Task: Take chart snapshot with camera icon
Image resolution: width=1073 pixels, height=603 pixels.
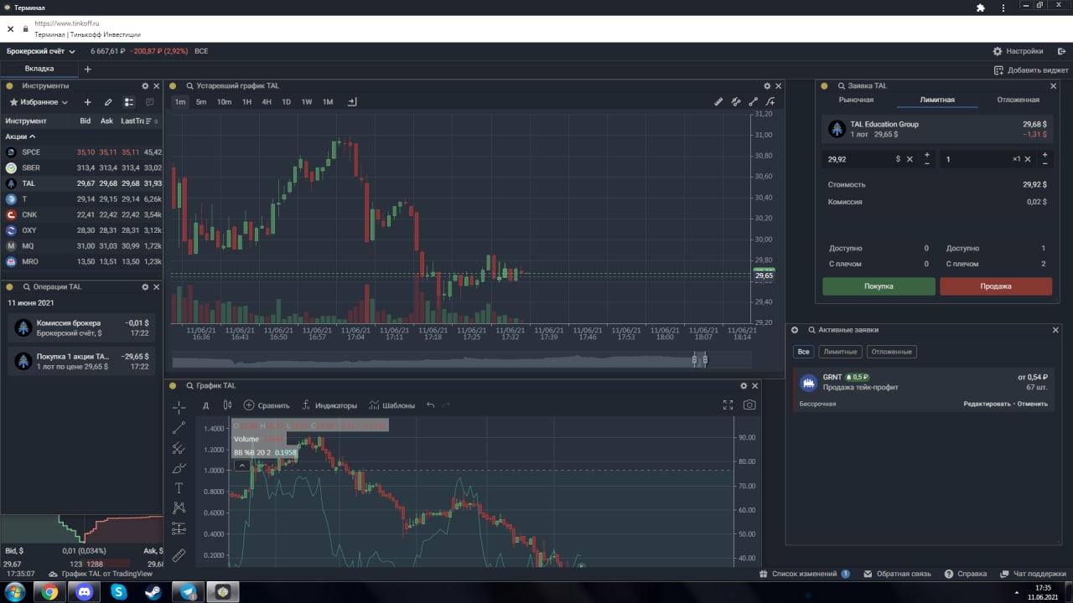Action: click(749, 405)
